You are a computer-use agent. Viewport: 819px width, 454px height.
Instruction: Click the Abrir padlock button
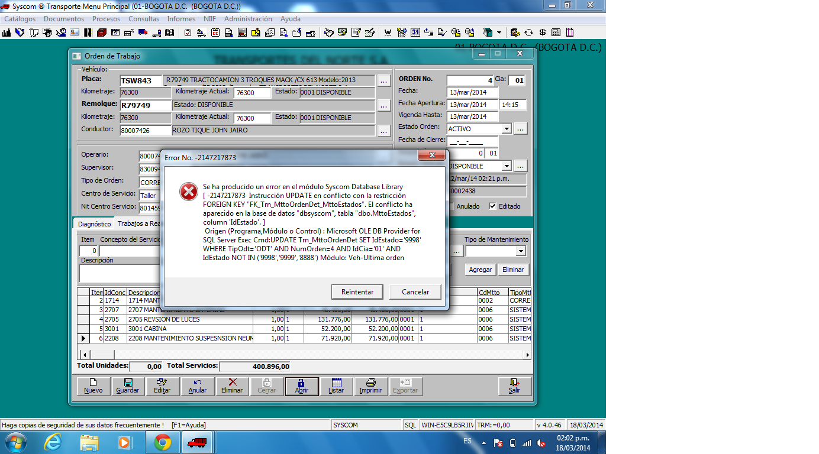click(x=301, y=386)
